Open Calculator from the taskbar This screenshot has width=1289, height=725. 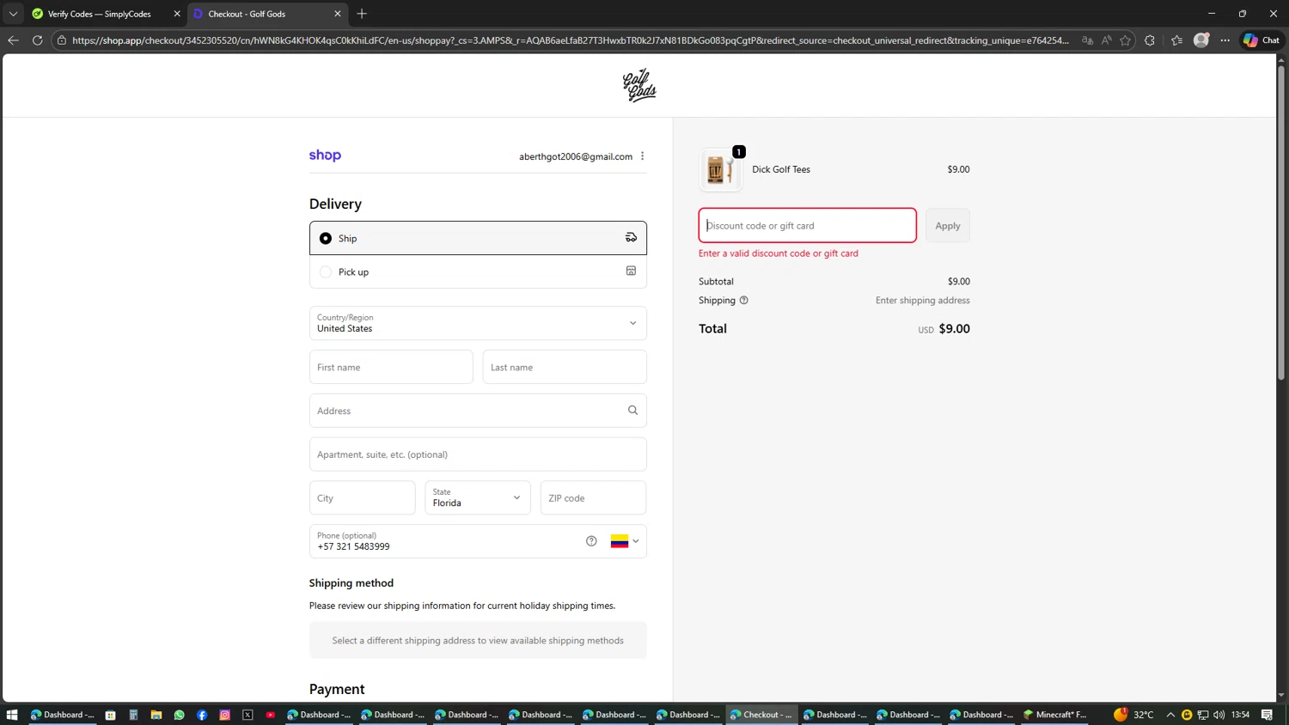coord(133,715)
